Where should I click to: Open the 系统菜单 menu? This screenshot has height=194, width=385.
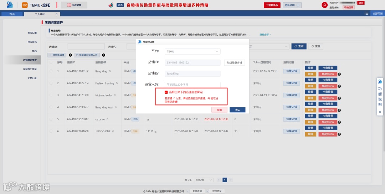tap(74, 5)
